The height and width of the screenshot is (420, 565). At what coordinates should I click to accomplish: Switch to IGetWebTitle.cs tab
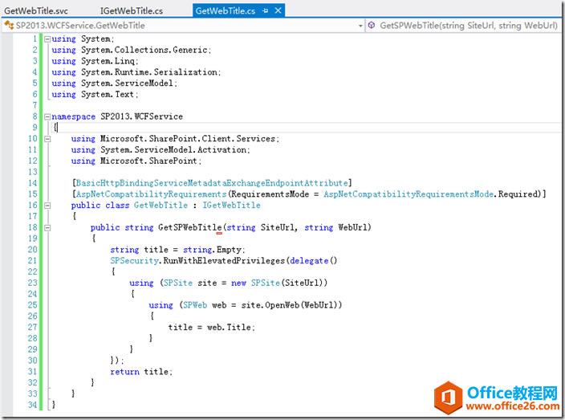click(131, 10)
